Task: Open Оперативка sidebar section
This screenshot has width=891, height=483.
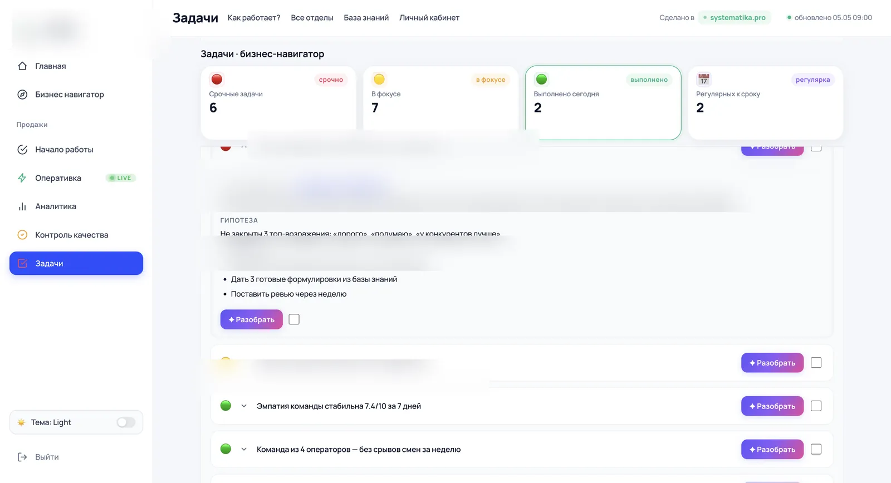Action: click(x=76, y=178)
